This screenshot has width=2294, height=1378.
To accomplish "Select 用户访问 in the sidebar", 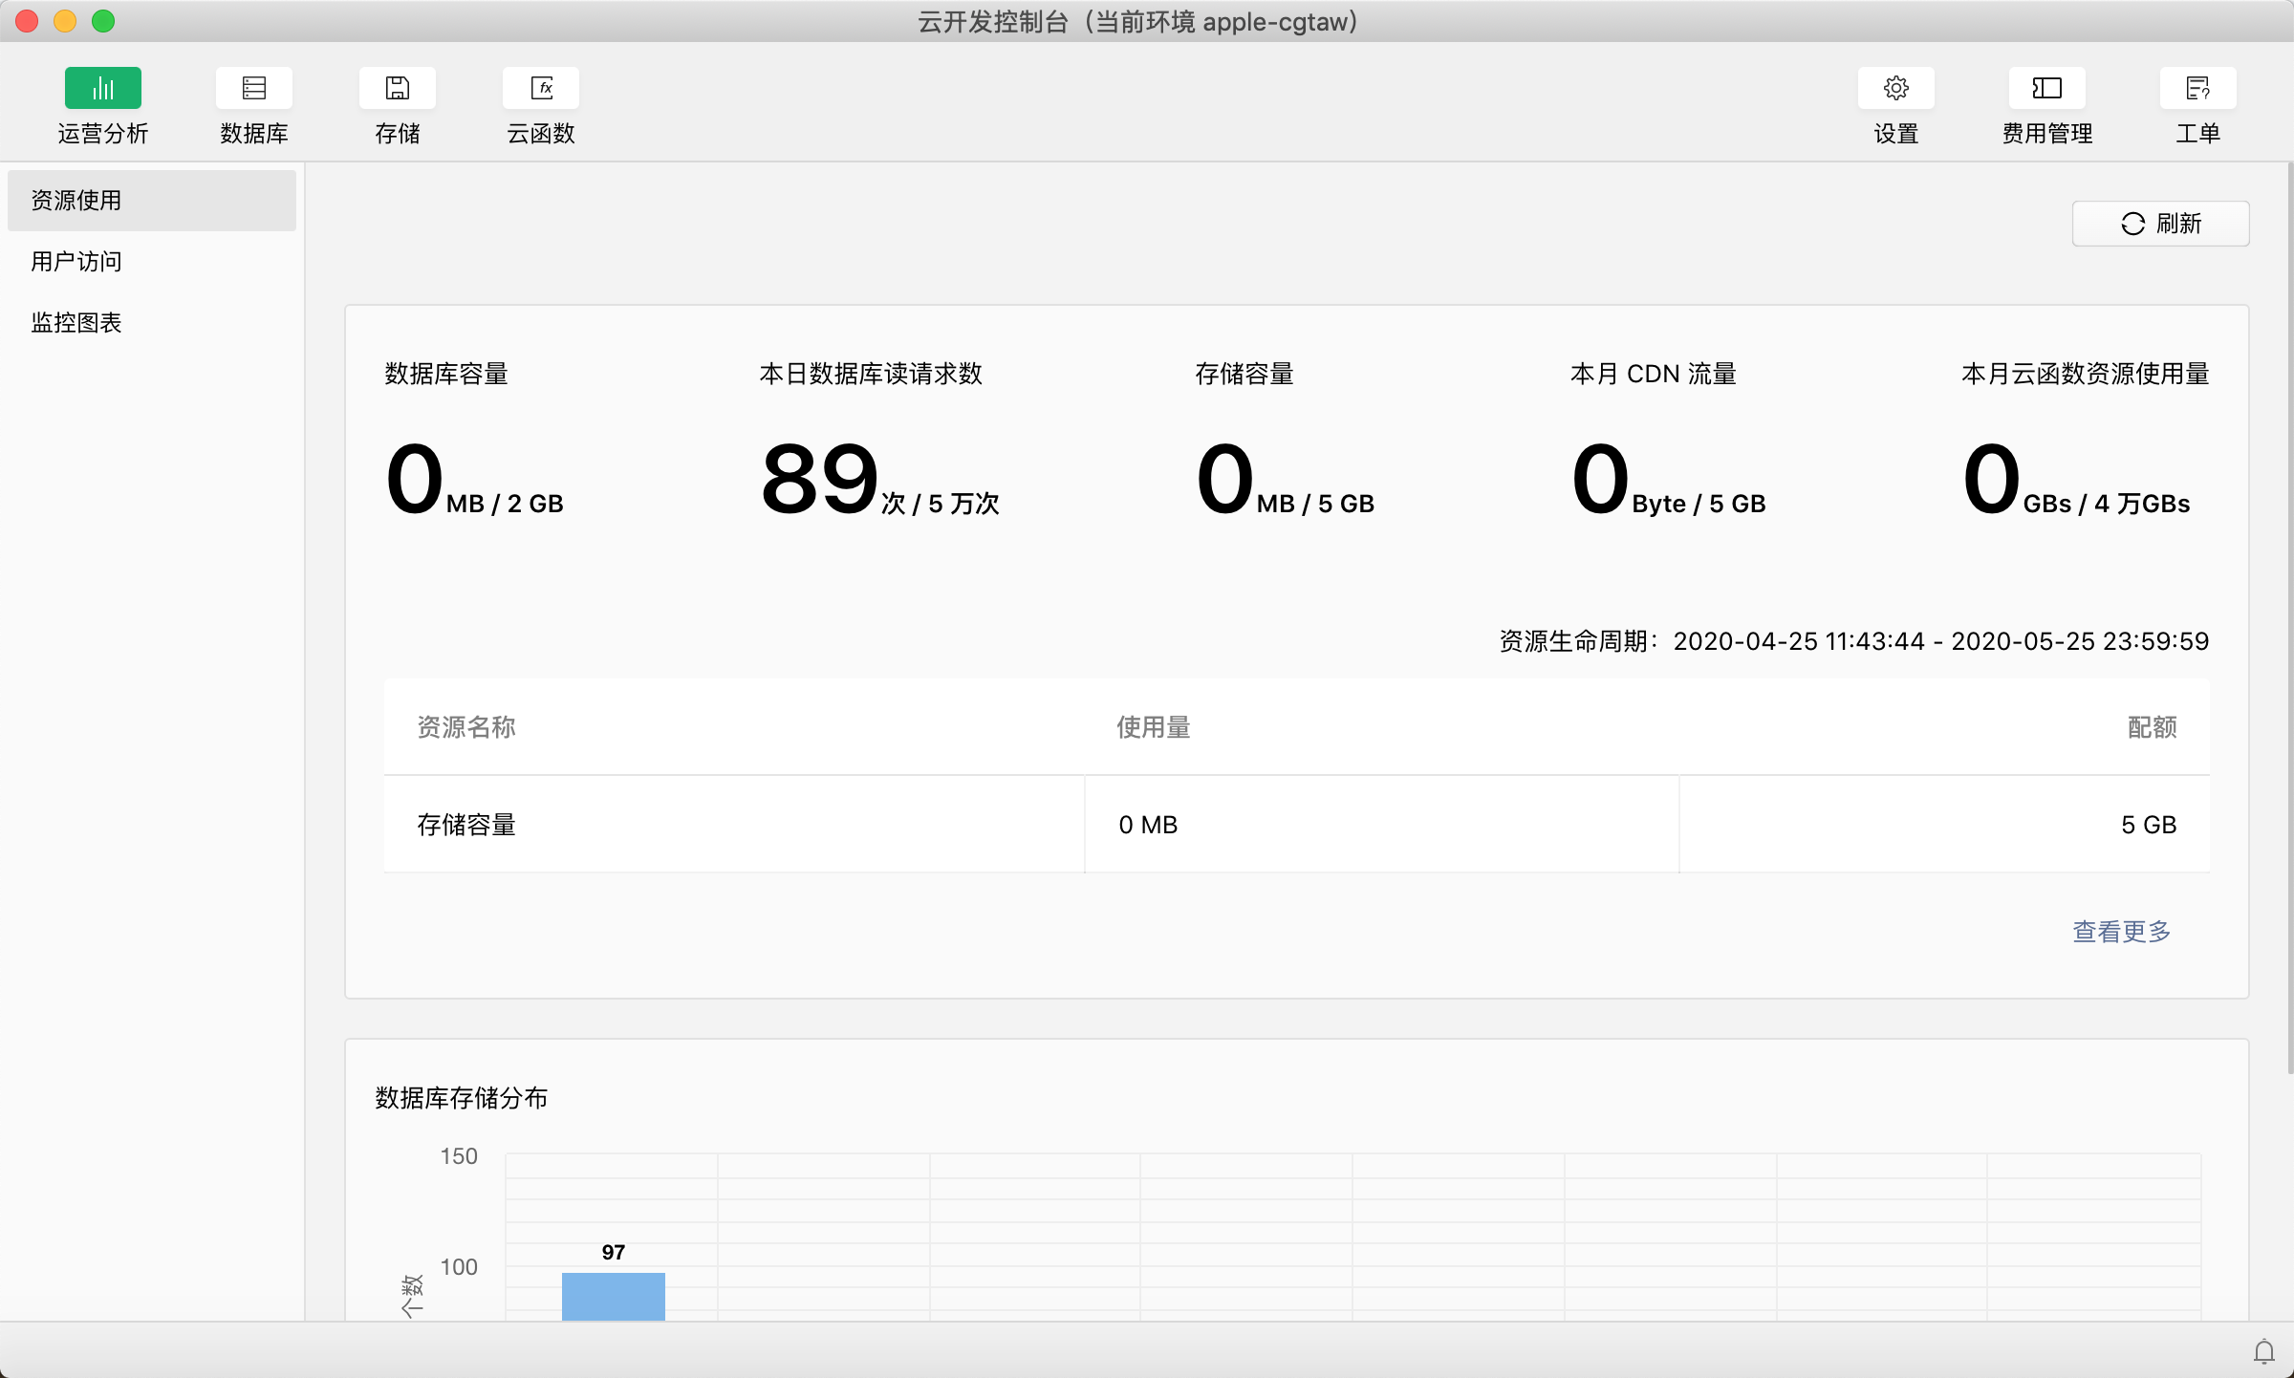I will [x=76, y=262].
